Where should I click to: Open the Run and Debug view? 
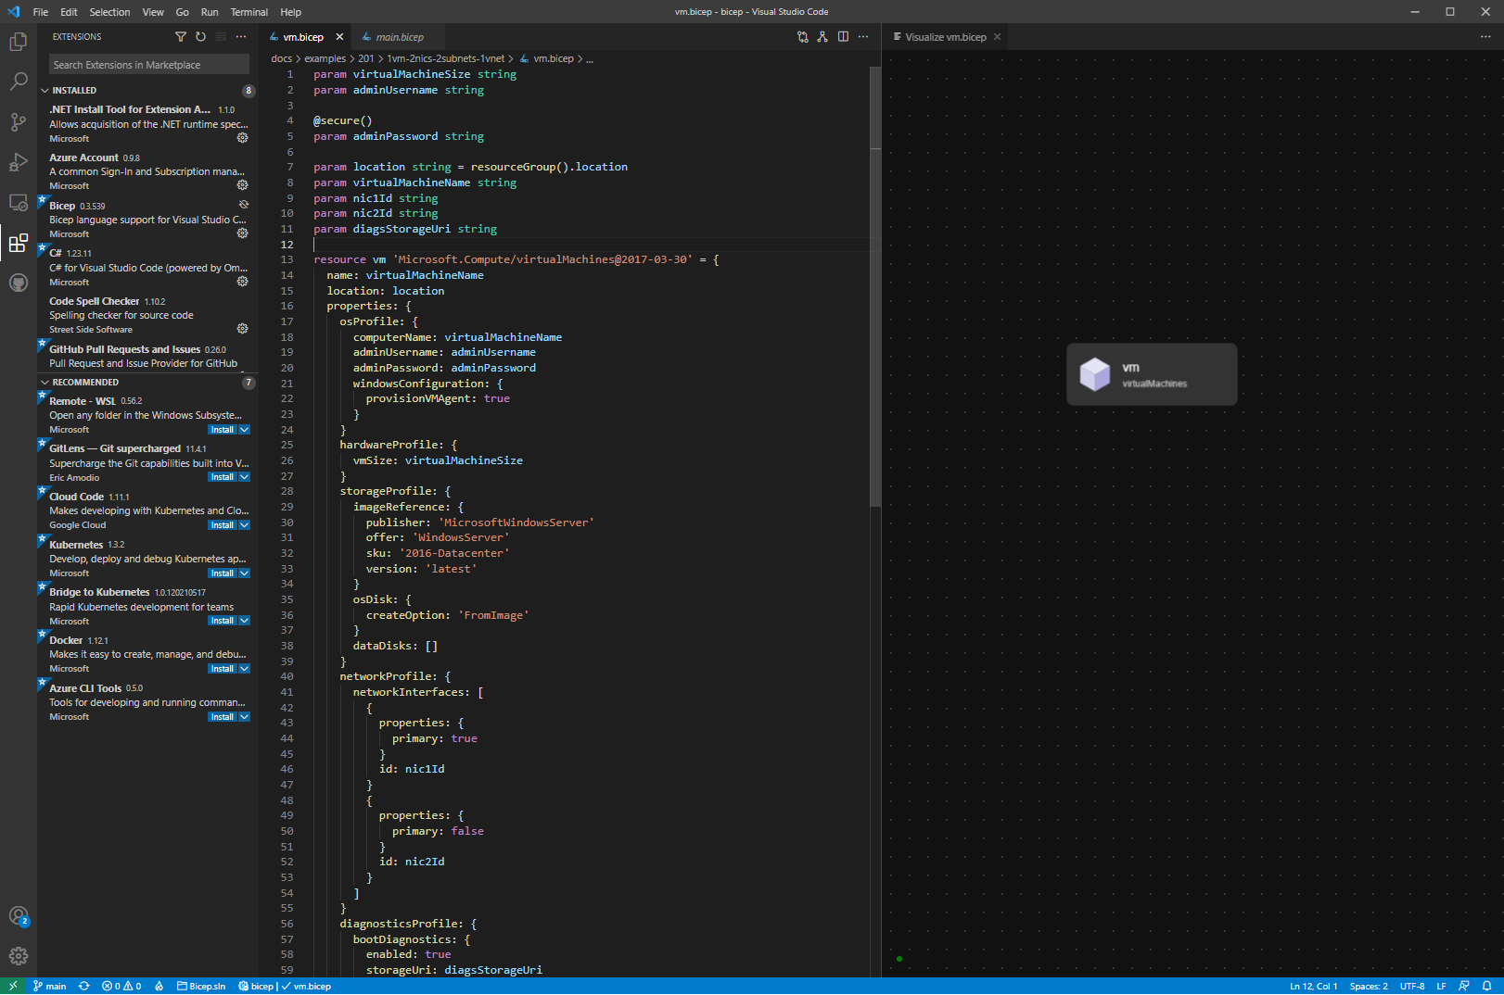pyautogui.click(x=18, y=163)
